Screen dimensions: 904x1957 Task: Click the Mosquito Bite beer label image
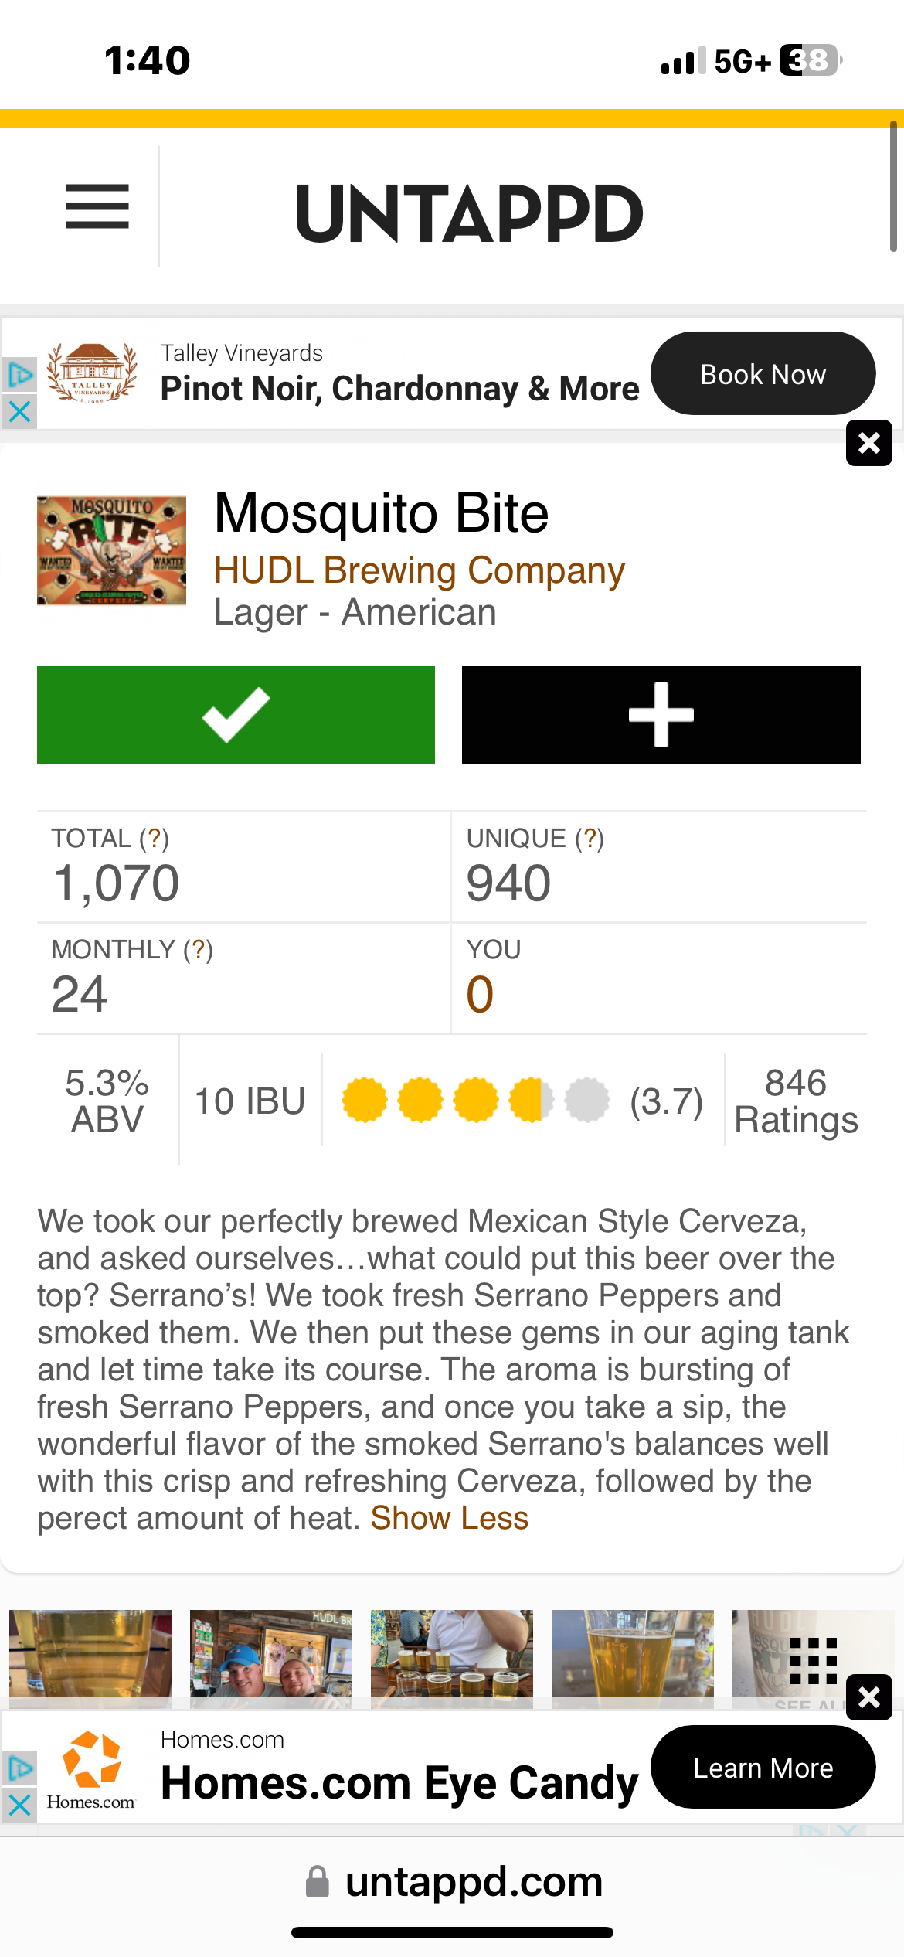click(112, 551)
